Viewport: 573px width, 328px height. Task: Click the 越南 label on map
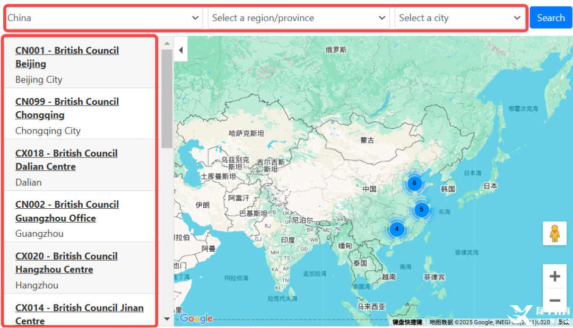[389, 277]
